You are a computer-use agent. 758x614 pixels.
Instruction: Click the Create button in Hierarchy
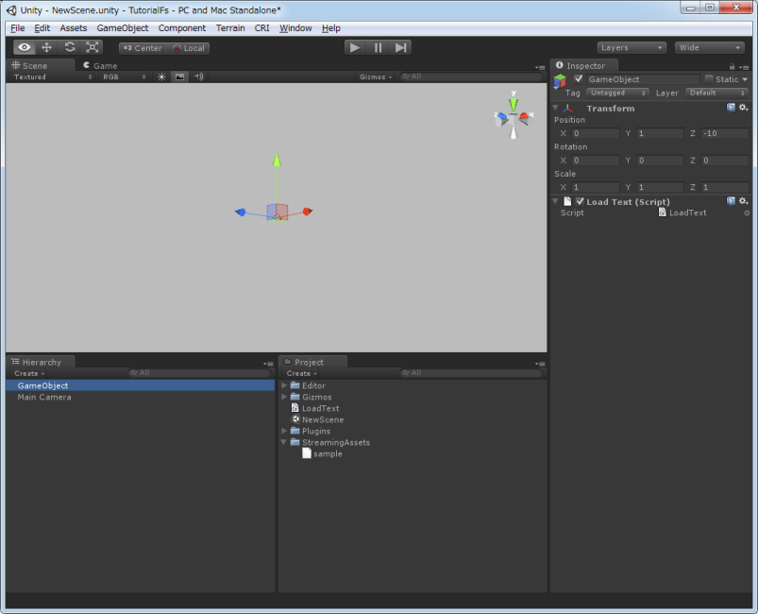[28, 373]
